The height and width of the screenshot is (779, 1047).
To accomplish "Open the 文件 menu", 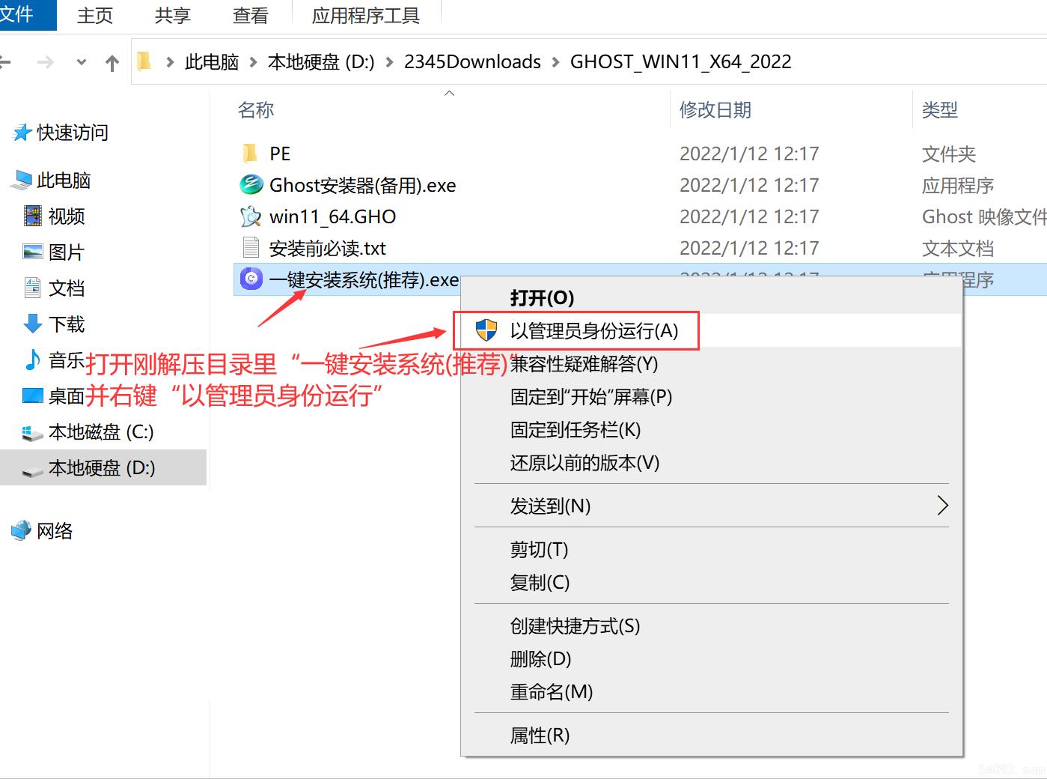I will pyautogui.click(x=21, y=13).
